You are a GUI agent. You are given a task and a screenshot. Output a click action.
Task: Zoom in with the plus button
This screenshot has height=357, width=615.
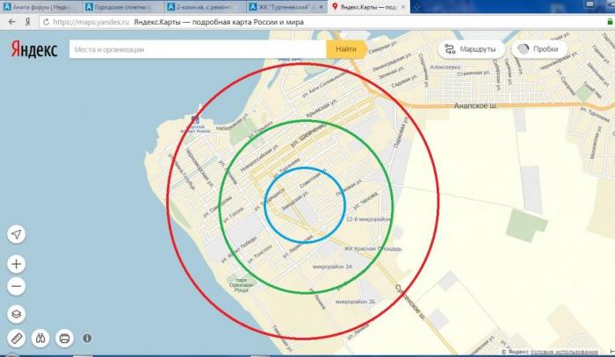click(x=17, y=264)
